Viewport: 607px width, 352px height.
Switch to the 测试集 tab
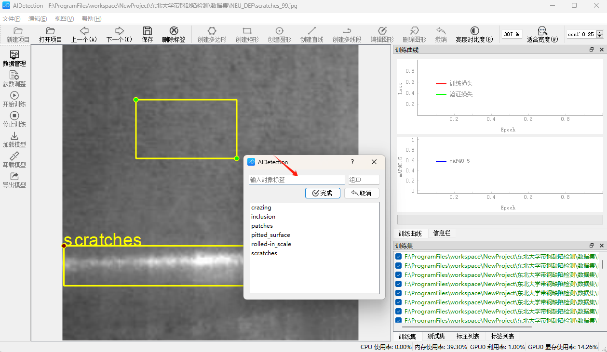[436, 336]
